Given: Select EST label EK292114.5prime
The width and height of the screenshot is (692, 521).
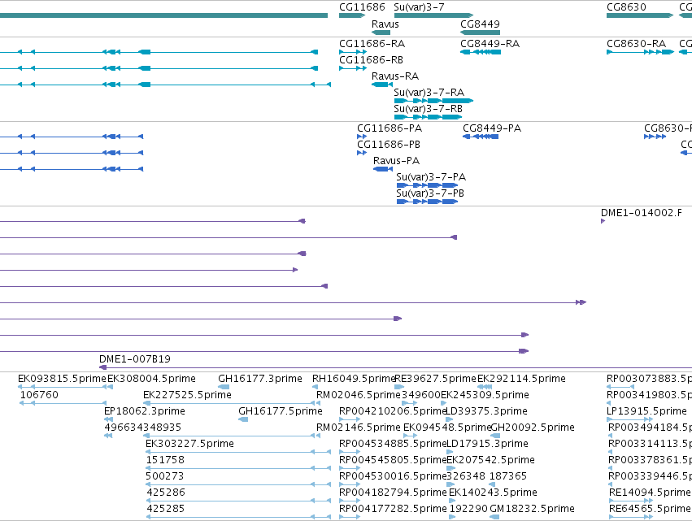Looking at the screenshot, I should (521, 379).
